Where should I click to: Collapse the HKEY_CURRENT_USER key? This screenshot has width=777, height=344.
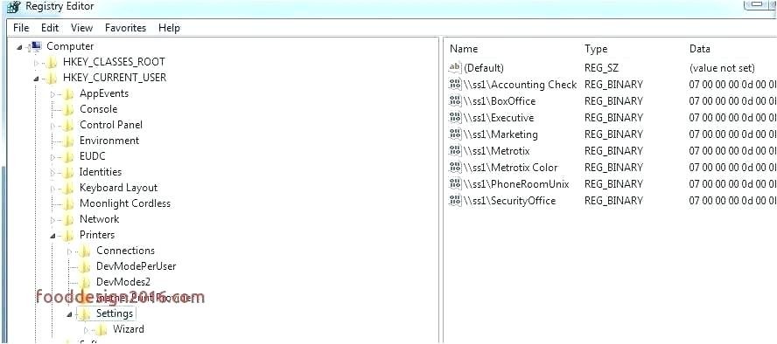point(36,79)
